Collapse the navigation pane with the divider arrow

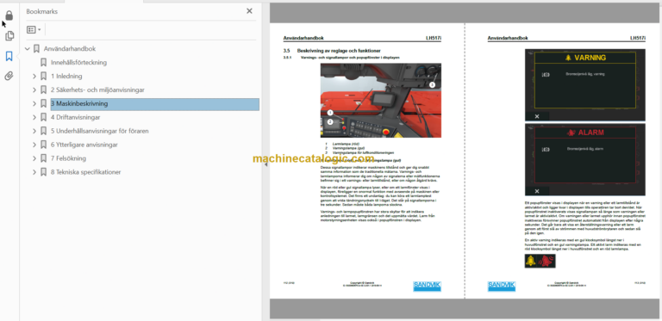[265, 164]
